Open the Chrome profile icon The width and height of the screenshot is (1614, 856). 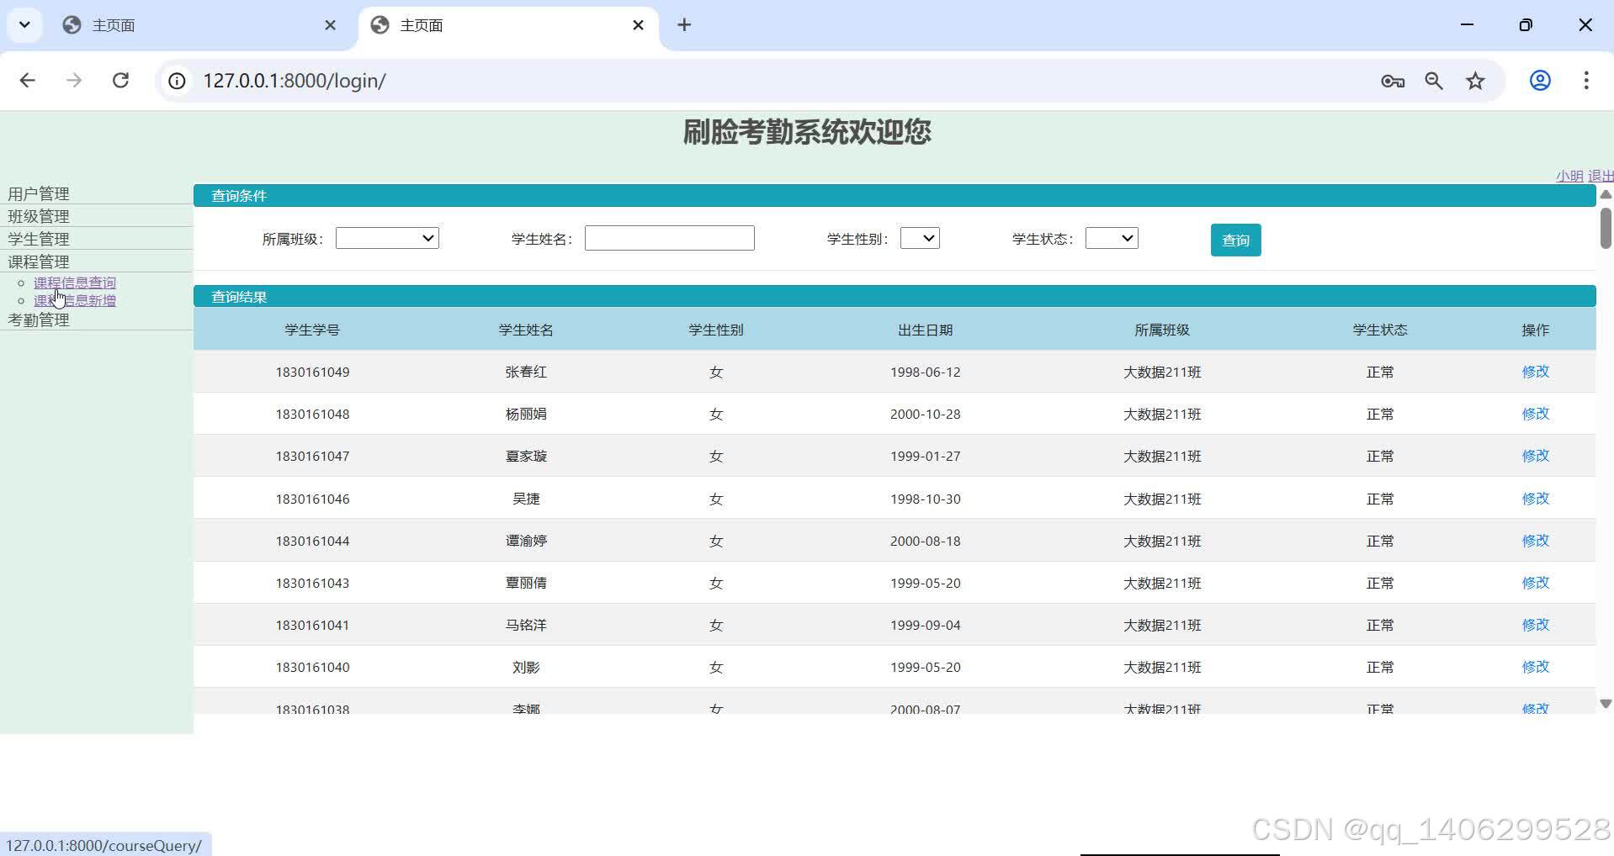(x=1540, y=81)
